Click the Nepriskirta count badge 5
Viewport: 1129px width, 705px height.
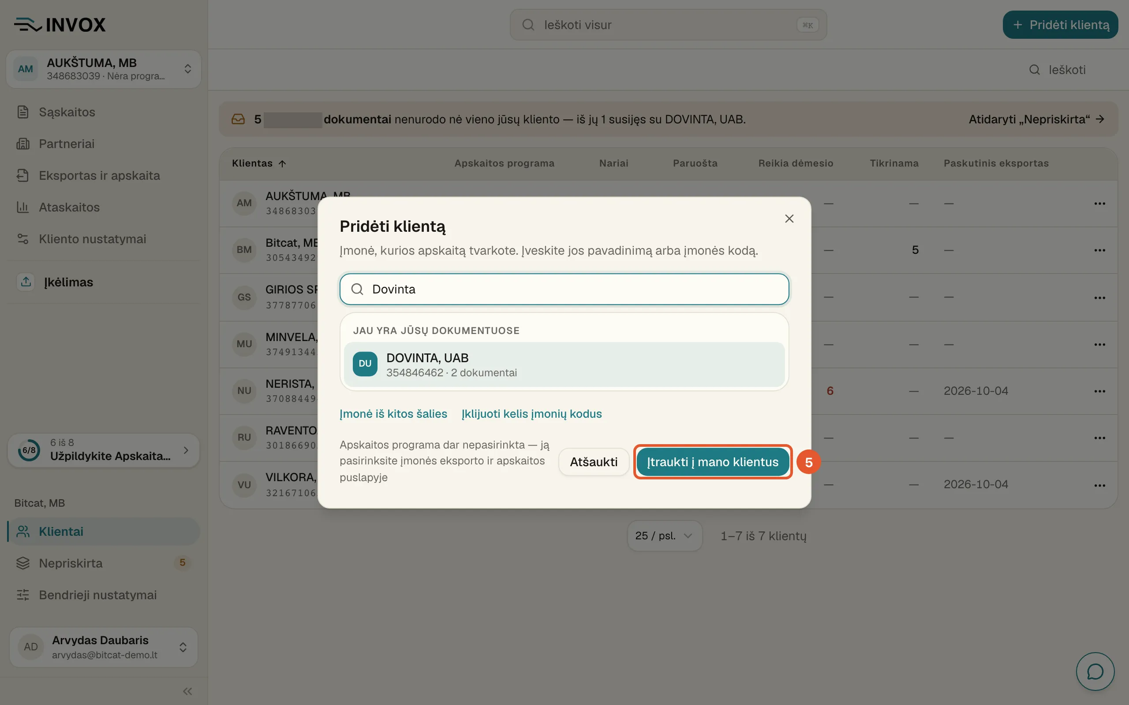click(183, 563)
